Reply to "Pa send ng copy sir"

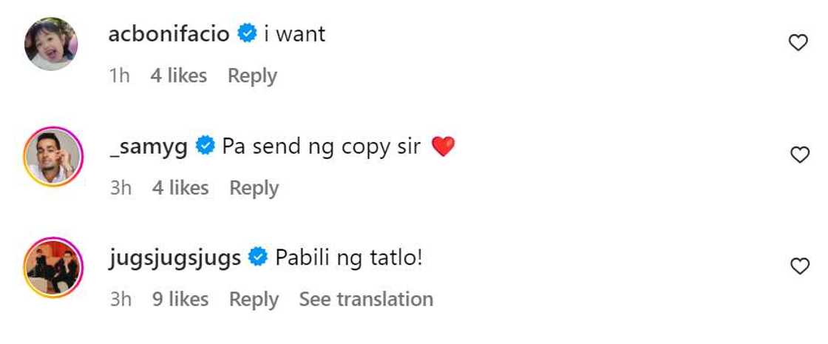[x=254, y=188]
